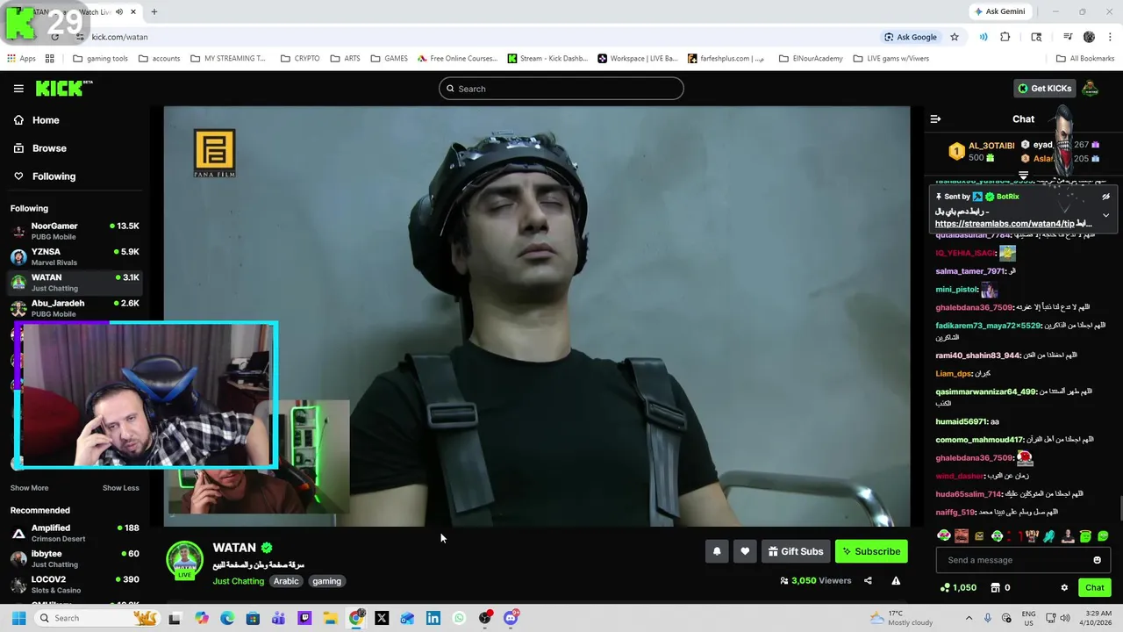The height and width of the screenshot is (632, 1123).
Task: Select WATAN channel in the Following list
Action: pos(75,283)
